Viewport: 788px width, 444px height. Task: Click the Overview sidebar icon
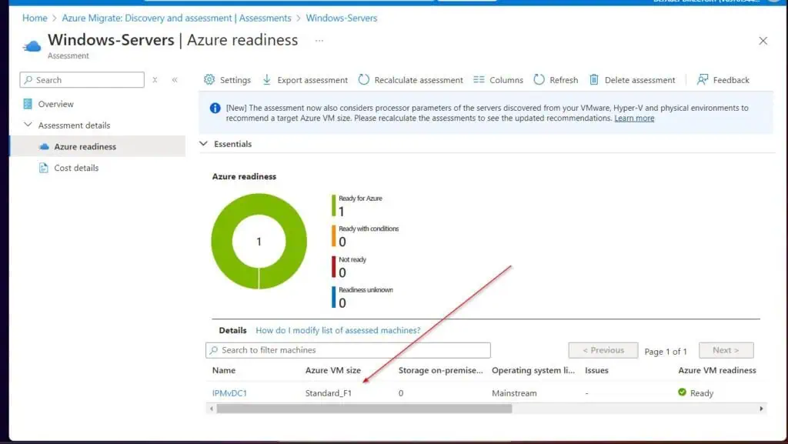(28, 104)
